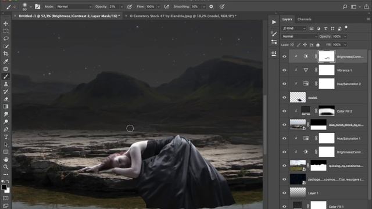Open the brush Opacity slider dropdown
The width and height of the screenshot is (372, 209).
pos(121,7)
